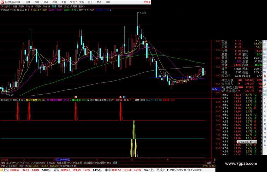Viewport: 267px width, 172px height.
Task: Click the MA10 legend value
Action: pyautogui.click(x=40, y=10)
